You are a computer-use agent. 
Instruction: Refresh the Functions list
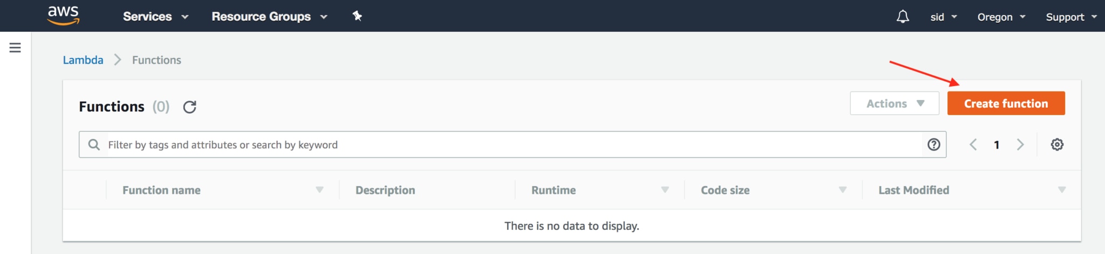click(189, 107)
